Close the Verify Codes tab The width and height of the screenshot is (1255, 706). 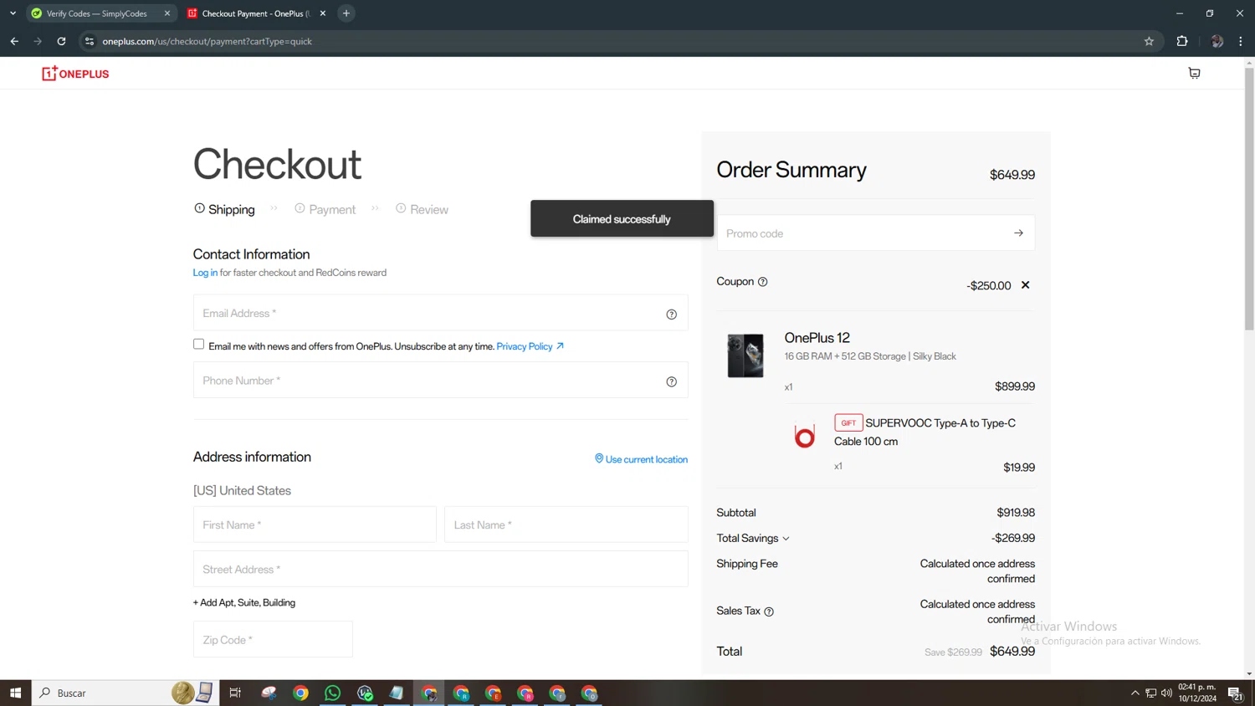tap(167, 13)
